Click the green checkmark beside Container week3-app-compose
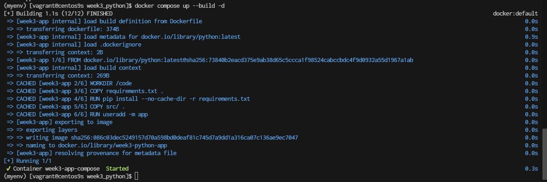 (x=8, y=168)
